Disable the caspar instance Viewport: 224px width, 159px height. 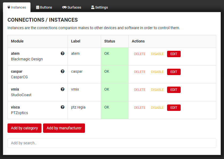(x=157, y=72)
